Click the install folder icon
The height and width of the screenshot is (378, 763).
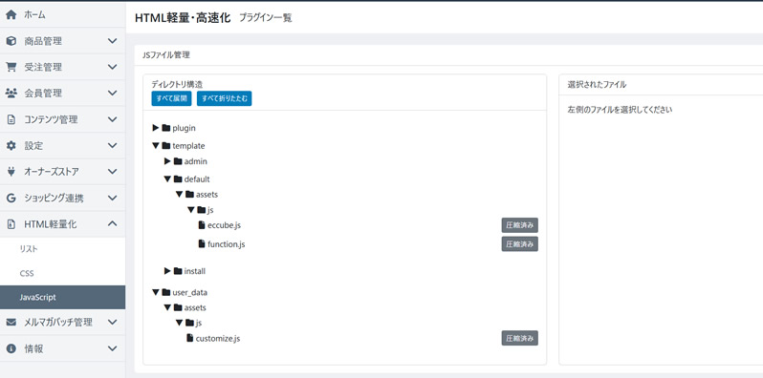click(x=178, y=271)
